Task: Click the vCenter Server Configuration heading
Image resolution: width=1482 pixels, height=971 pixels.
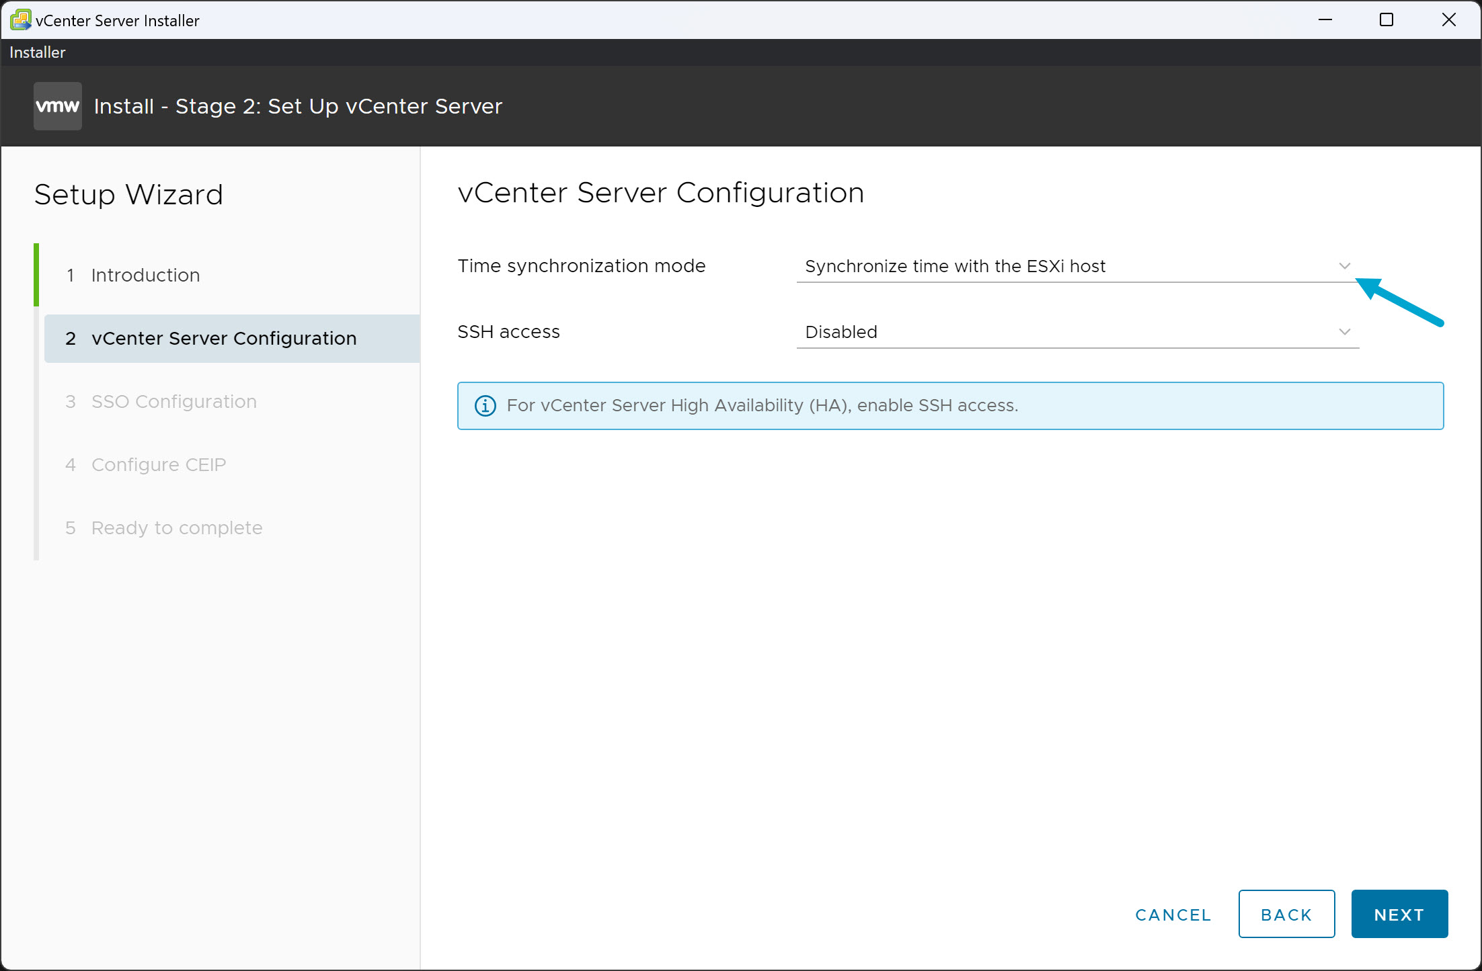Action: pos(661,193)
